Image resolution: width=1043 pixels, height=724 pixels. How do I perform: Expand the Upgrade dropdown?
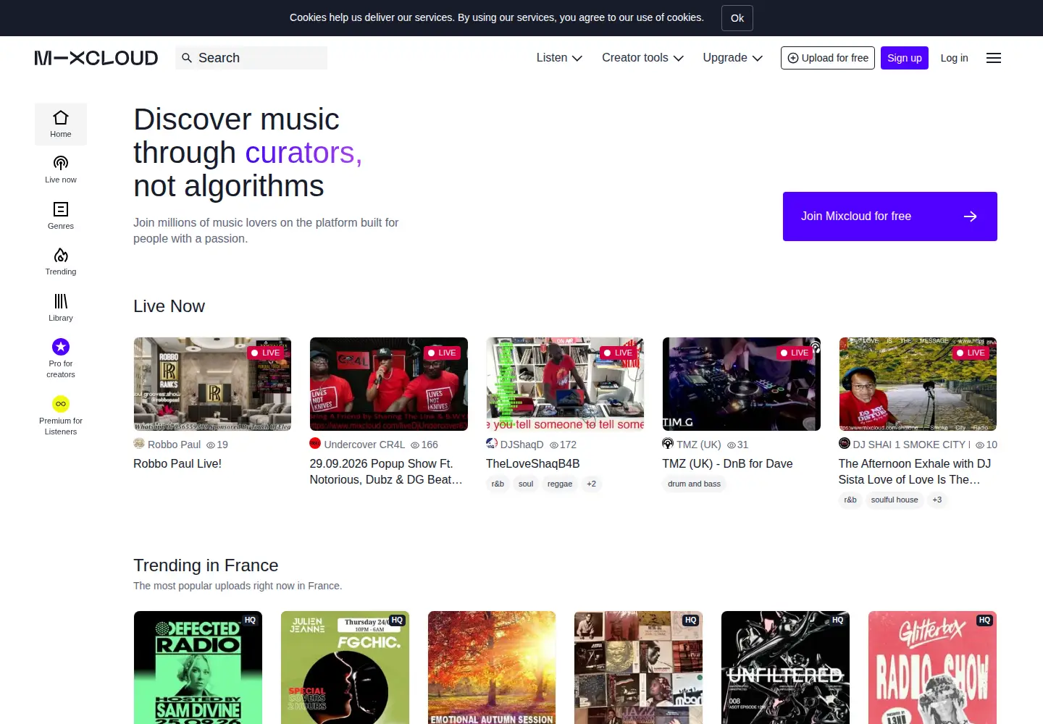pos(732,58)
